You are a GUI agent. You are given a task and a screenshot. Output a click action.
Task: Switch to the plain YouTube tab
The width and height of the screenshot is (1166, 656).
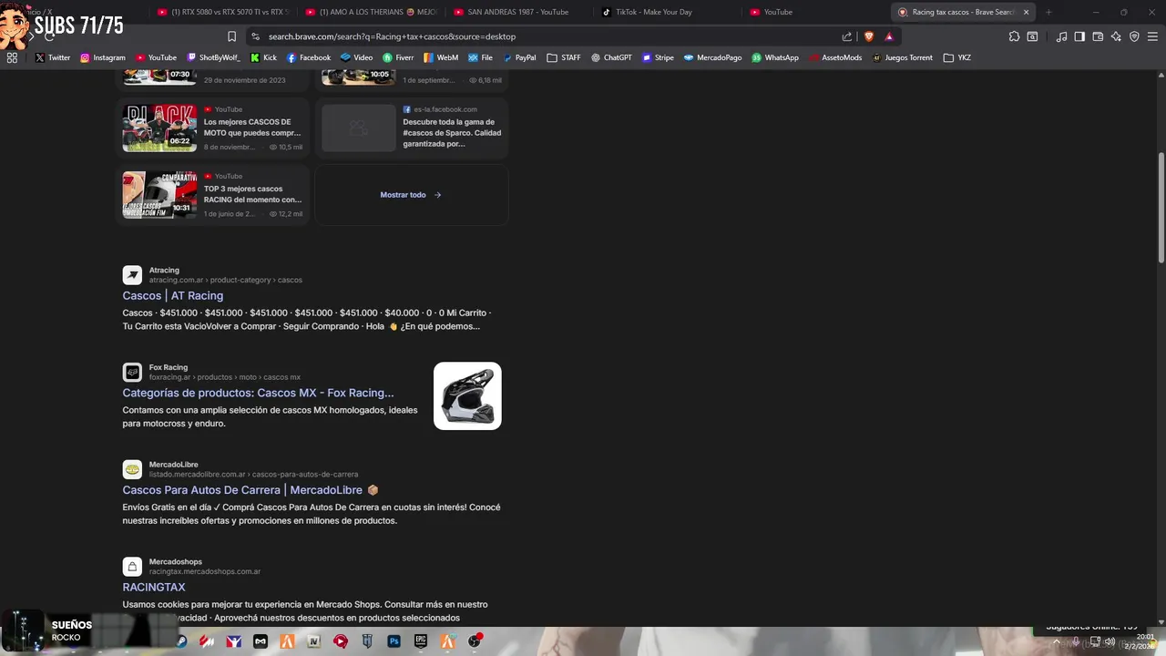[815, 12]
